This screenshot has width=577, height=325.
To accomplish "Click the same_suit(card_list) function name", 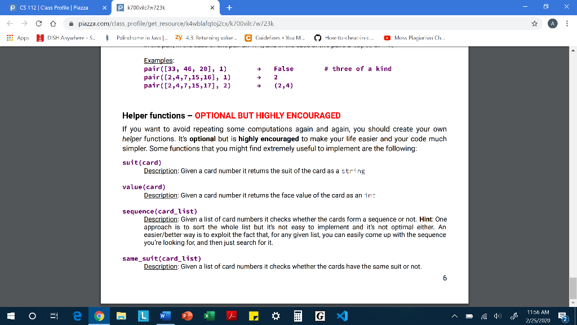I will tap(162, 258).
